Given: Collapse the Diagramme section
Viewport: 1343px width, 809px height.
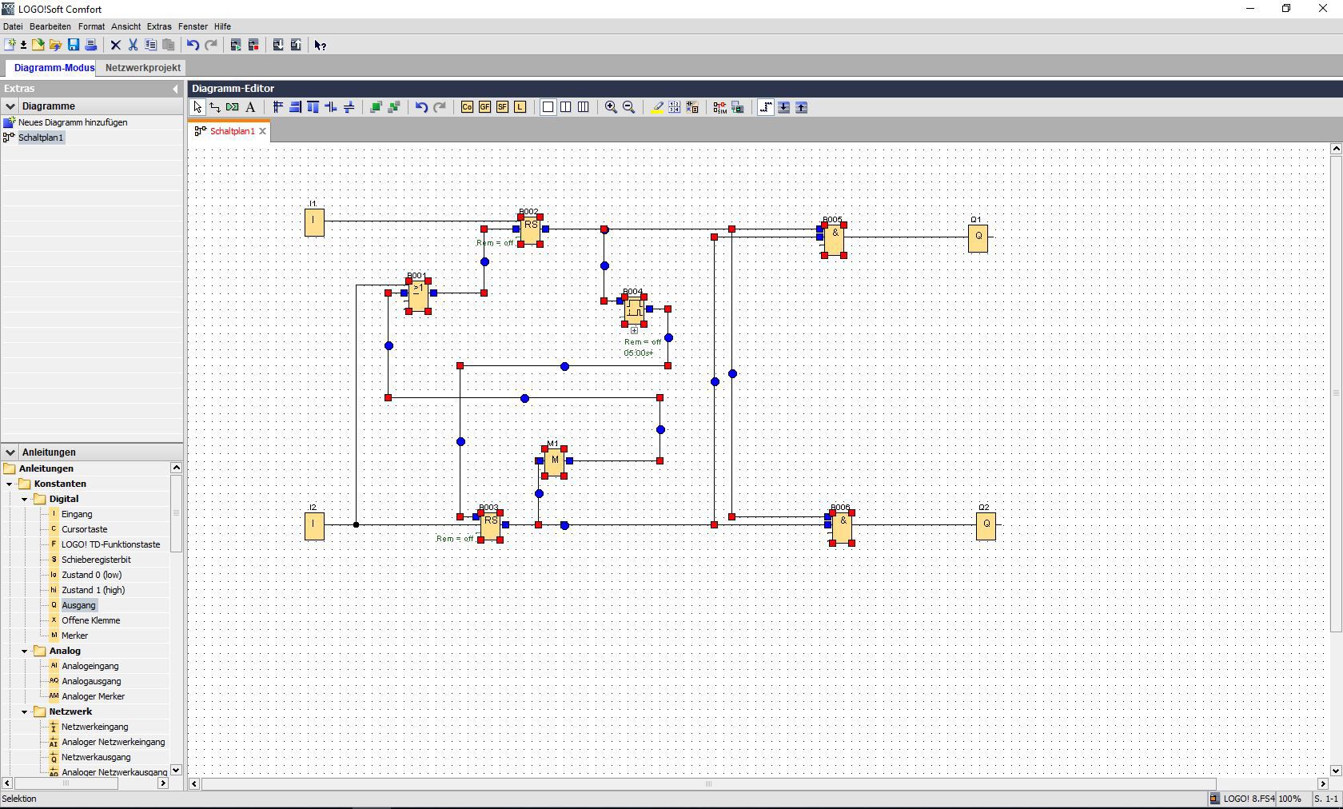Looking at the screenshot, I should click(x=10, y=106).
